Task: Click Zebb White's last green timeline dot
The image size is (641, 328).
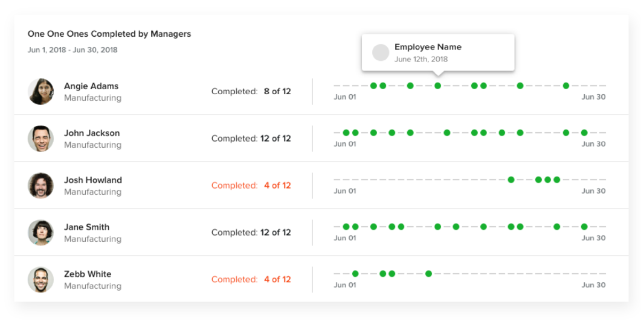Action: pos(428,274)
